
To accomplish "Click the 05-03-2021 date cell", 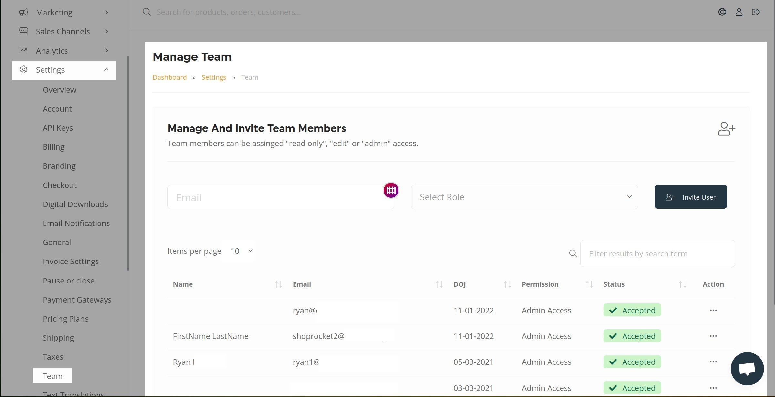I will tap(473, 362).
